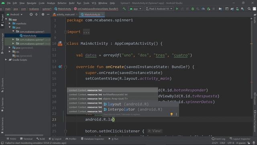The height and width of the screenshot is (145, 257).
Task: Open the app run configuration dropdown
Action: (x=135, y=9)
